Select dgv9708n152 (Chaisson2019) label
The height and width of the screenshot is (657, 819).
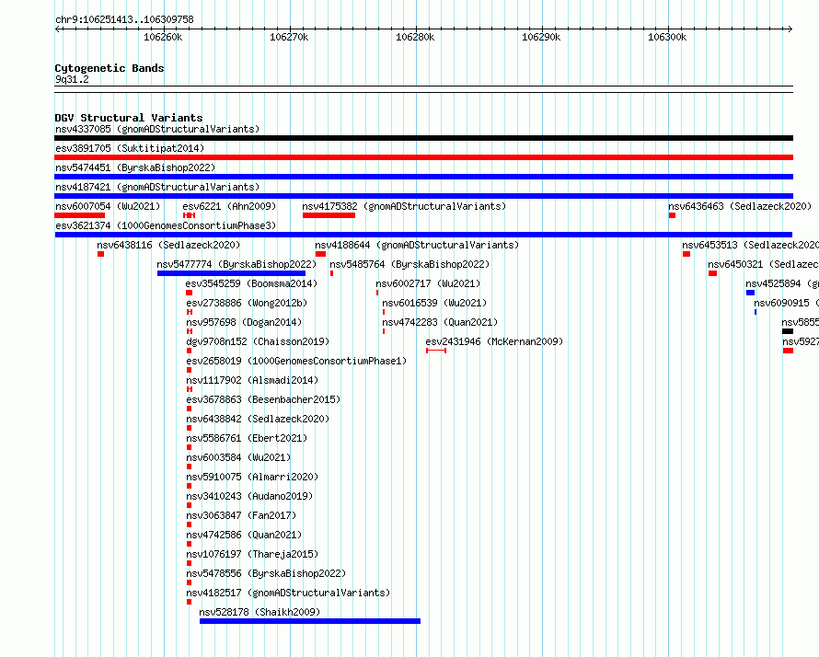click(x=258, y=341)
